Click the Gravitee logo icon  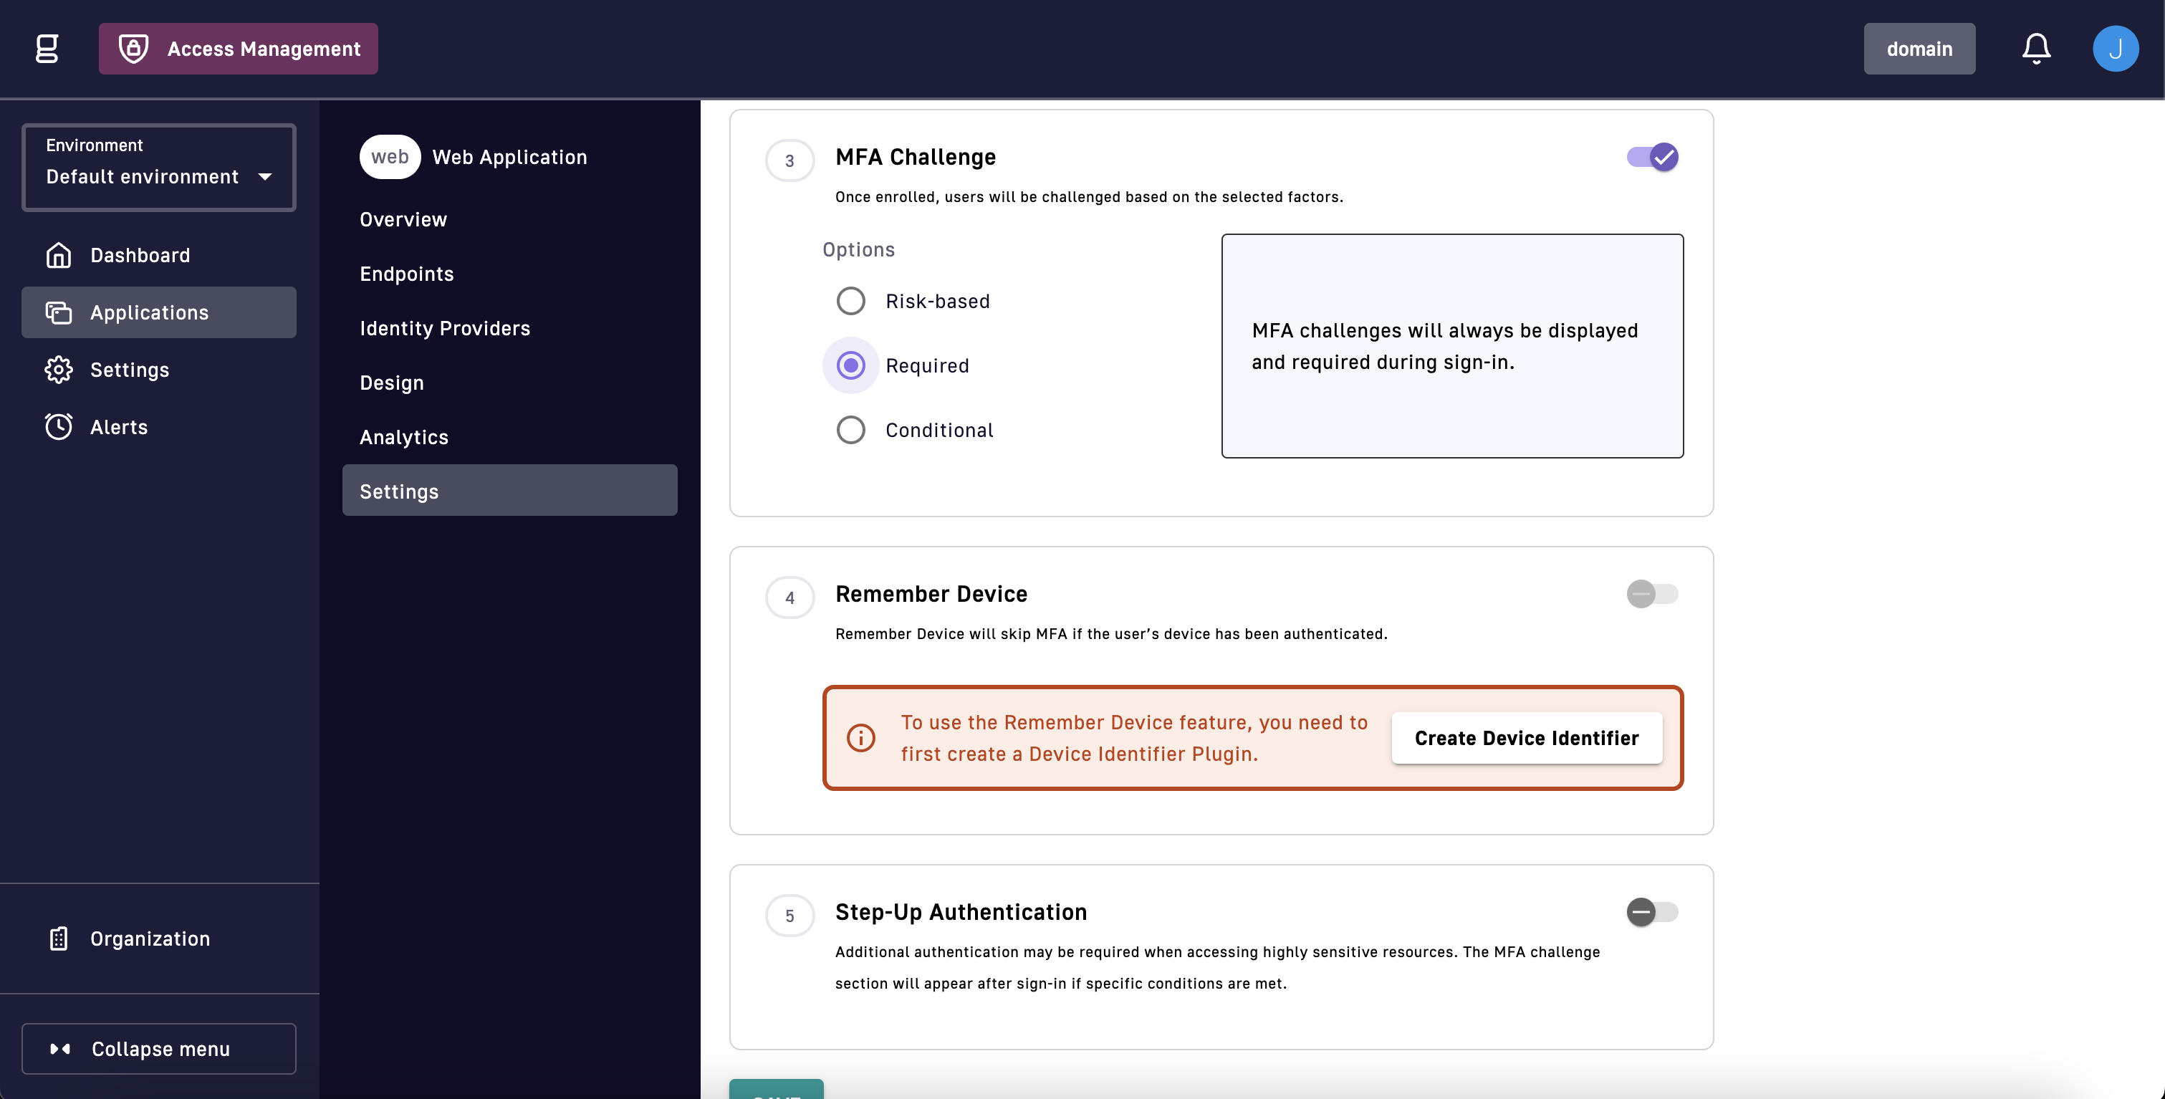pyautogui.click(x=47, y=49)
